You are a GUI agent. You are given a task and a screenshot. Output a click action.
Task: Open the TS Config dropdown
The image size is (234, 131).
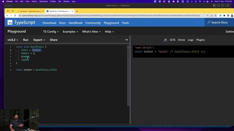pos(51,32)
